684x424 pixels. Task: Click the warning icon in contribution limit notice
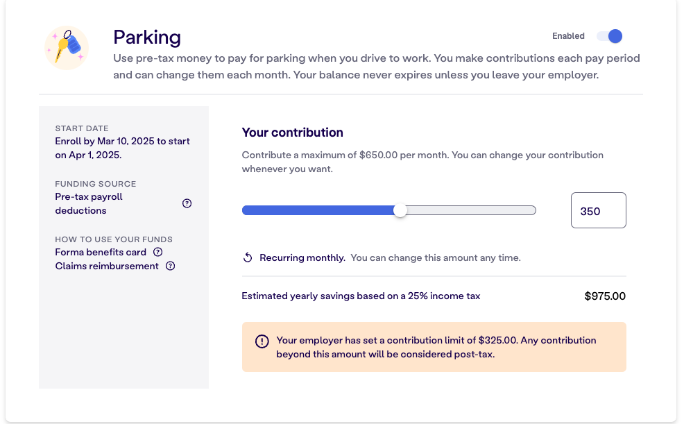tap(262, 341)
